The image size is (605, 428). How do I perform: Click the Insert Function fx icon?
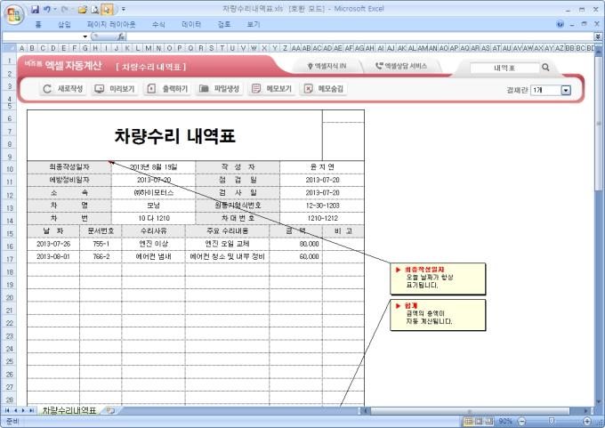121,36
